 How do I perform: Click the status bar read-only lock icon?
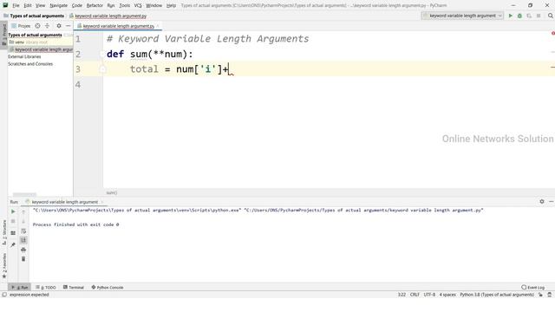(x=540, y=295)
